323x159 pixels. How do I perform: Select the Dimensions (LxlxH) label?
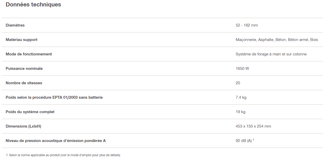pos(23,126)
